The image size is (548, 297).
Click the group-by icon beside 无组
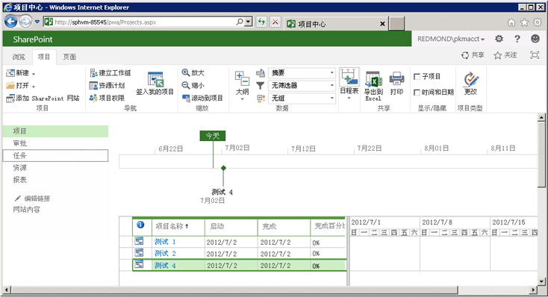coord(261,99)
